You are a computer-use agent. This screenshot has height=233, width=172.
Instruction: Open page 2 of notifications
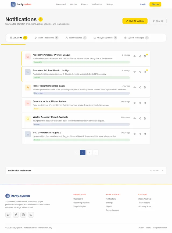[x=89, y=152]
